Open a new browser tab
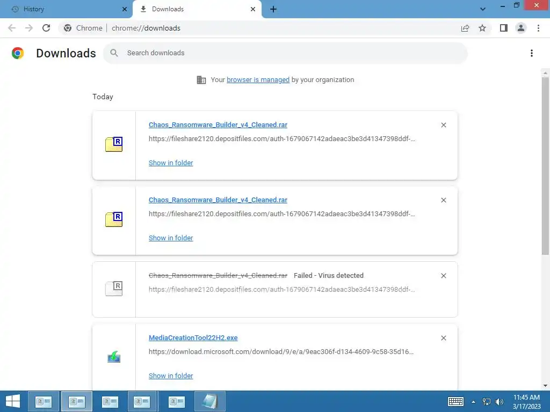 tap(273, 9)
